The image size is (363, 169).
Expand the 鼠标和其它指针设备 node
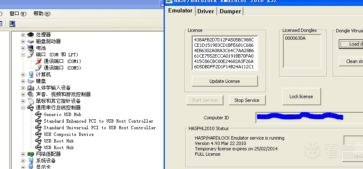tap(23, 101)
